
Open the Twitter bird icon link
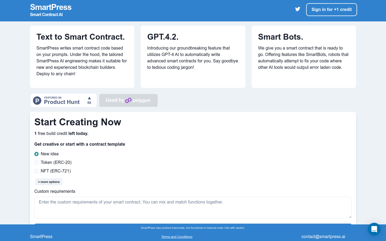coord(298,9)
